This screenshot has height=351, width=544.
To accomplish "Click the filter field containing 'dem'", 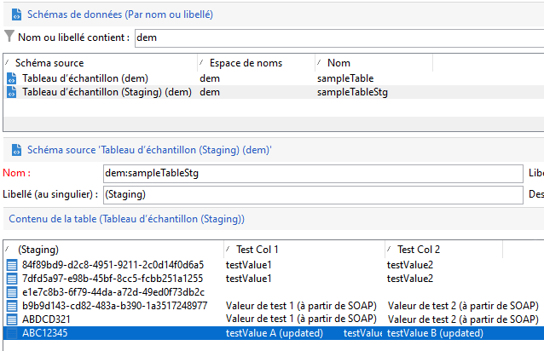I will [x=338, y=37].
